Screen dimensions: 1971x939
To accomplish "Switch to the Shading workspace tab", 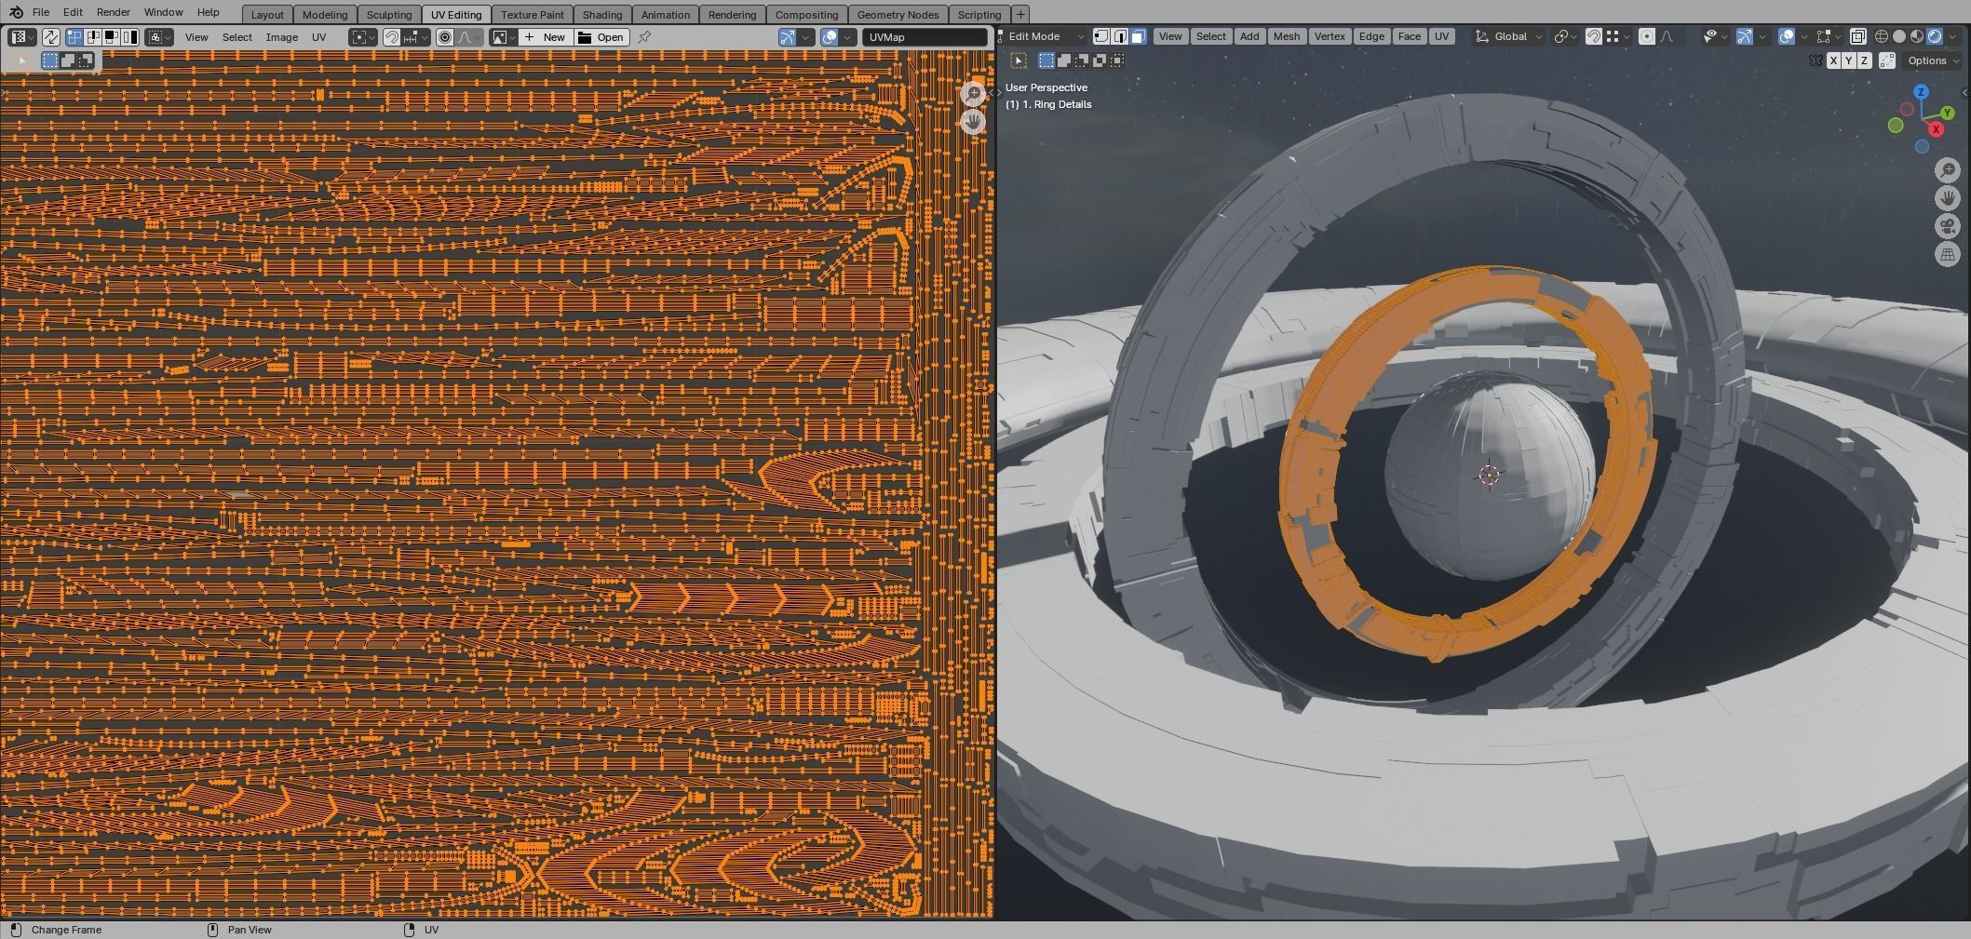I will pos(602,15).
